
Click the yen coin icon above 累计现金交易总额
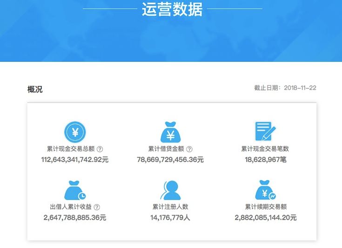(x=75, y=132)
